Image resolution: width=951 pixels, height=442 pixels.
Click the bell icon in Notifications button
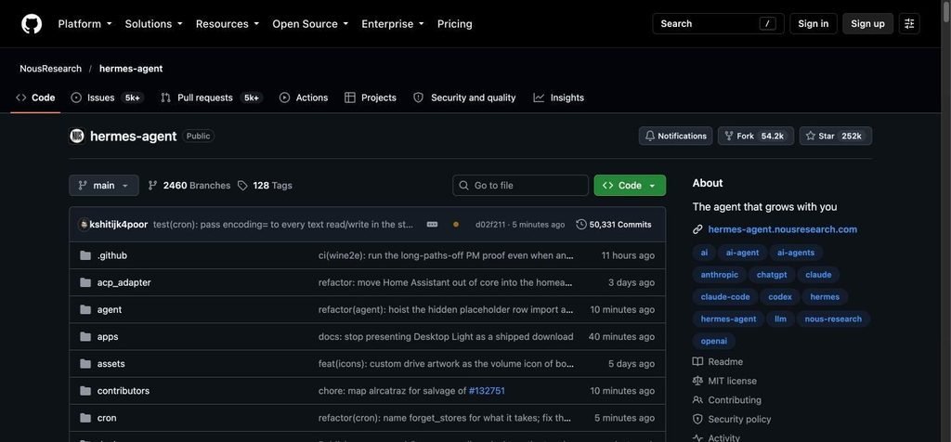click(x=650, y=136)
